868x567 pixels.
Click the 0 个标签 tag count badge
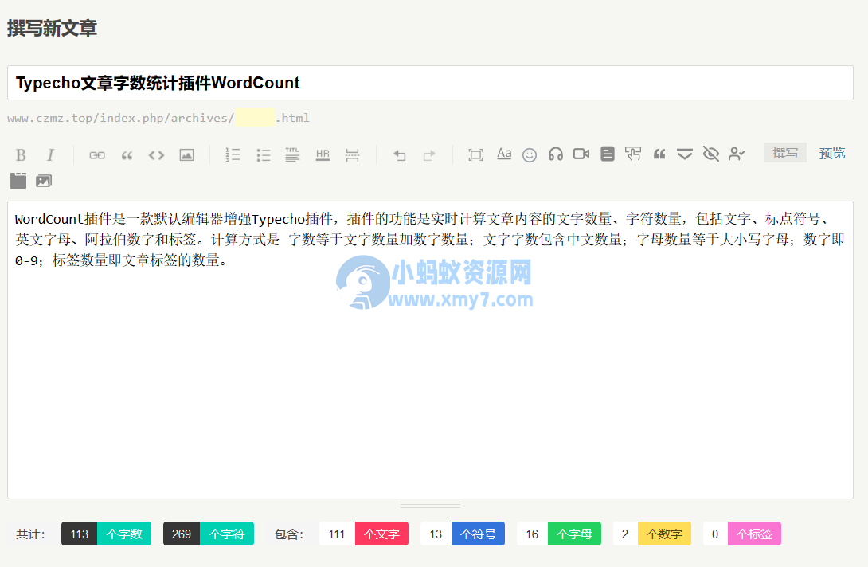742,534
